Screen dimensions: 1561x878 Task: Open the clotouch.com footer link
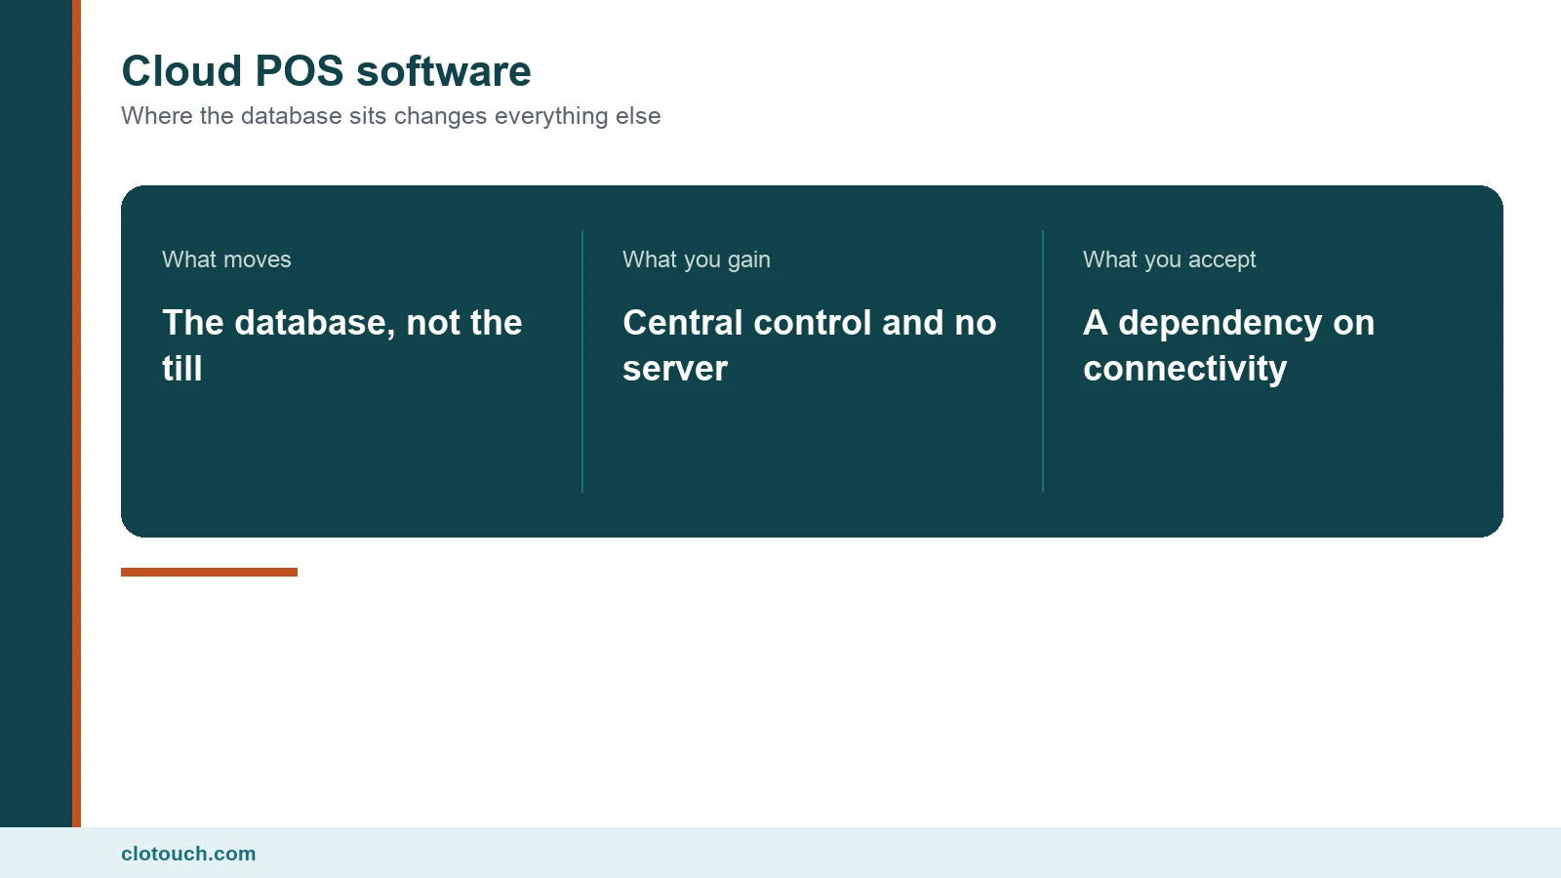coord(188,854)
